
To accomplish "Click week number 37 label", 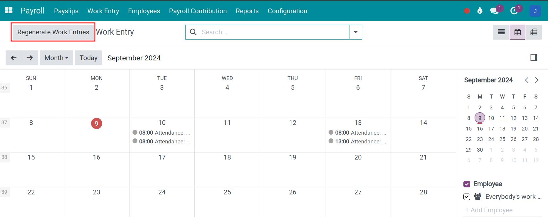I will (4, 123).
